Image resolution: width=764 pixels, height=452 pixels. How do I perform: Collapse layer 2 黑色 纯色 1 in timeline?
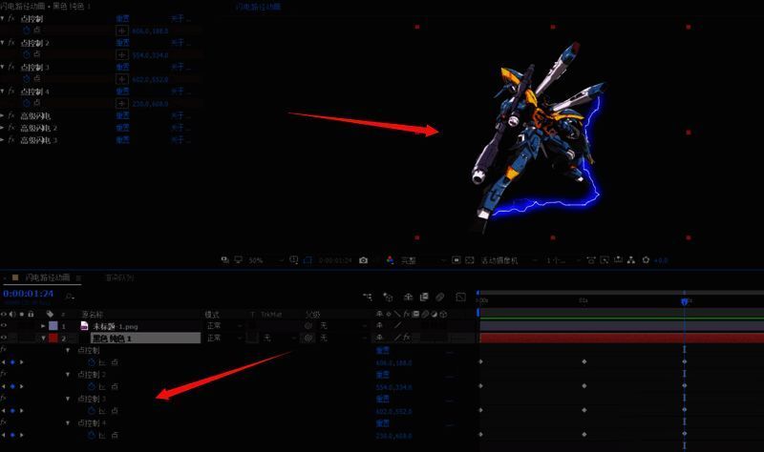[x=43, y=338]
